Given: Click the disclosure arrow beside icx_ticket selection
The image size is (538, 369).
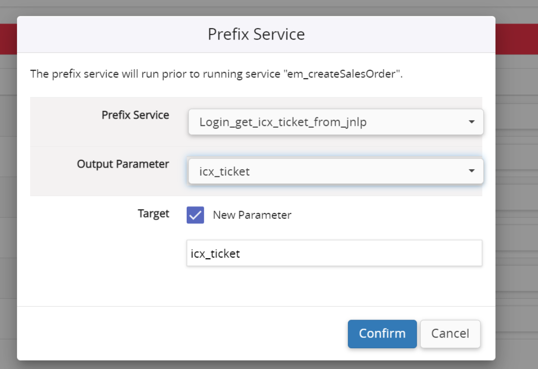Looking at the screenshot, I should coord(472,171).
